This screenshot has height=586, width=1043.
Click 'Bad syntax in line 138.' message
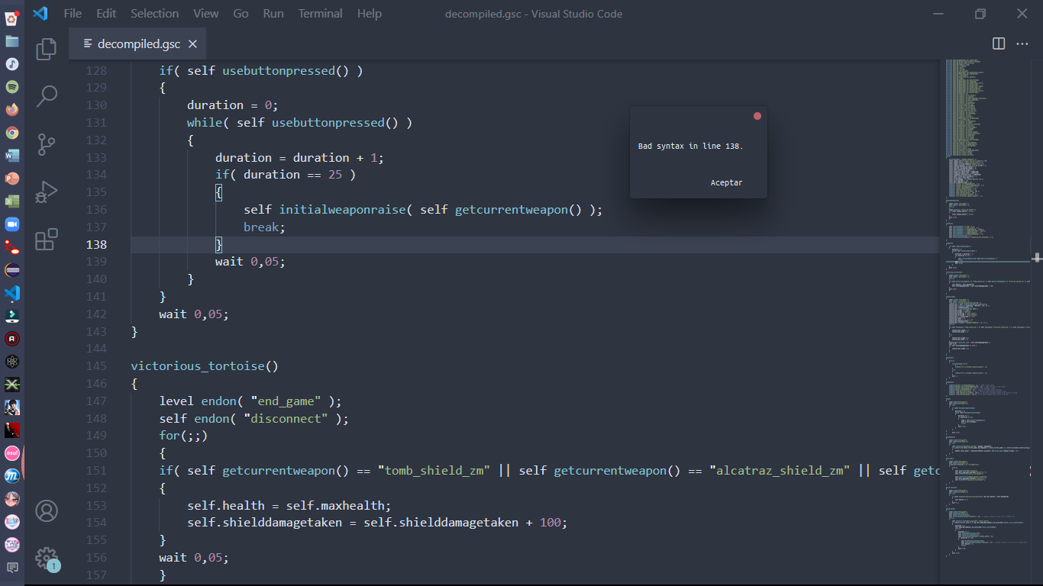(690, 146)
